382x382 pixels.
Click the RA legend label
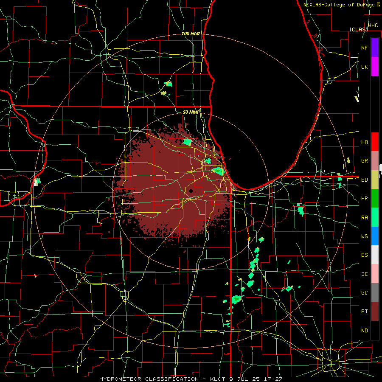point(365,217)
